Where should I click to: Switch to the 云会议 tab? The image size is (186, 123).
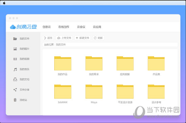[x=81, y=27]
